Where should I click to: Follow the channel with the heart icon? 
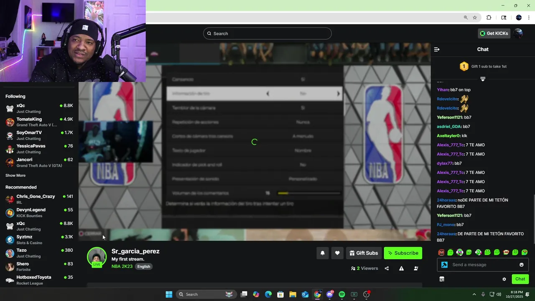pos(337,253)
